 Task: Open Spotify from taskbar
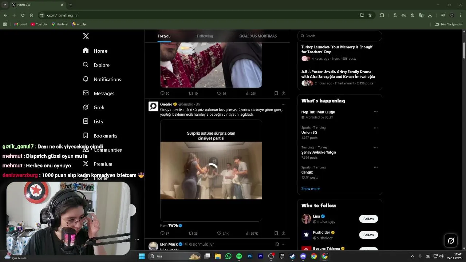click(x=239, y=256)
